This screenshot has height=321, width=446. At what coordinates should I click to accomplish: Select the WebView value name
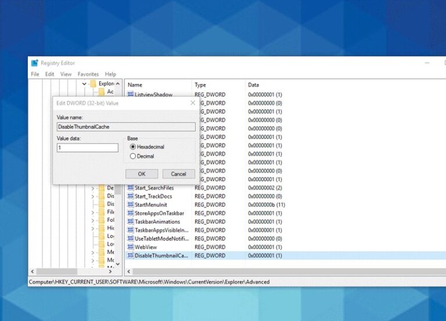(146, 247)
